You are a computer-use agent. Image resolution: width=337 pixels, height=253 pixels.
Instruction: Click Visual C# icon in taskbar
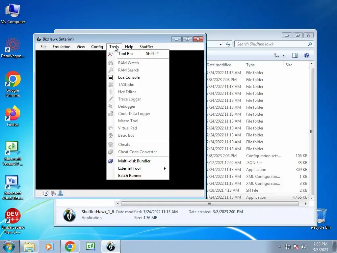coord(90,246)
